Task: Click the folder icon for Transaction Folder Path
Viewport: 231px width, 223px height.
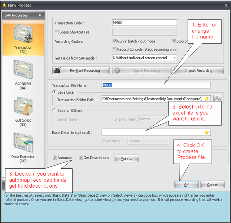Action: [x=207, y=99]
